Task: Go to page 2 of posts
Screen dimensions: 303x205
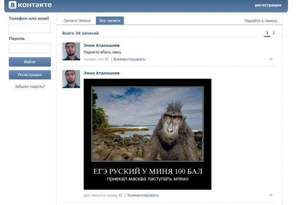Action: [x=273, y=33]
